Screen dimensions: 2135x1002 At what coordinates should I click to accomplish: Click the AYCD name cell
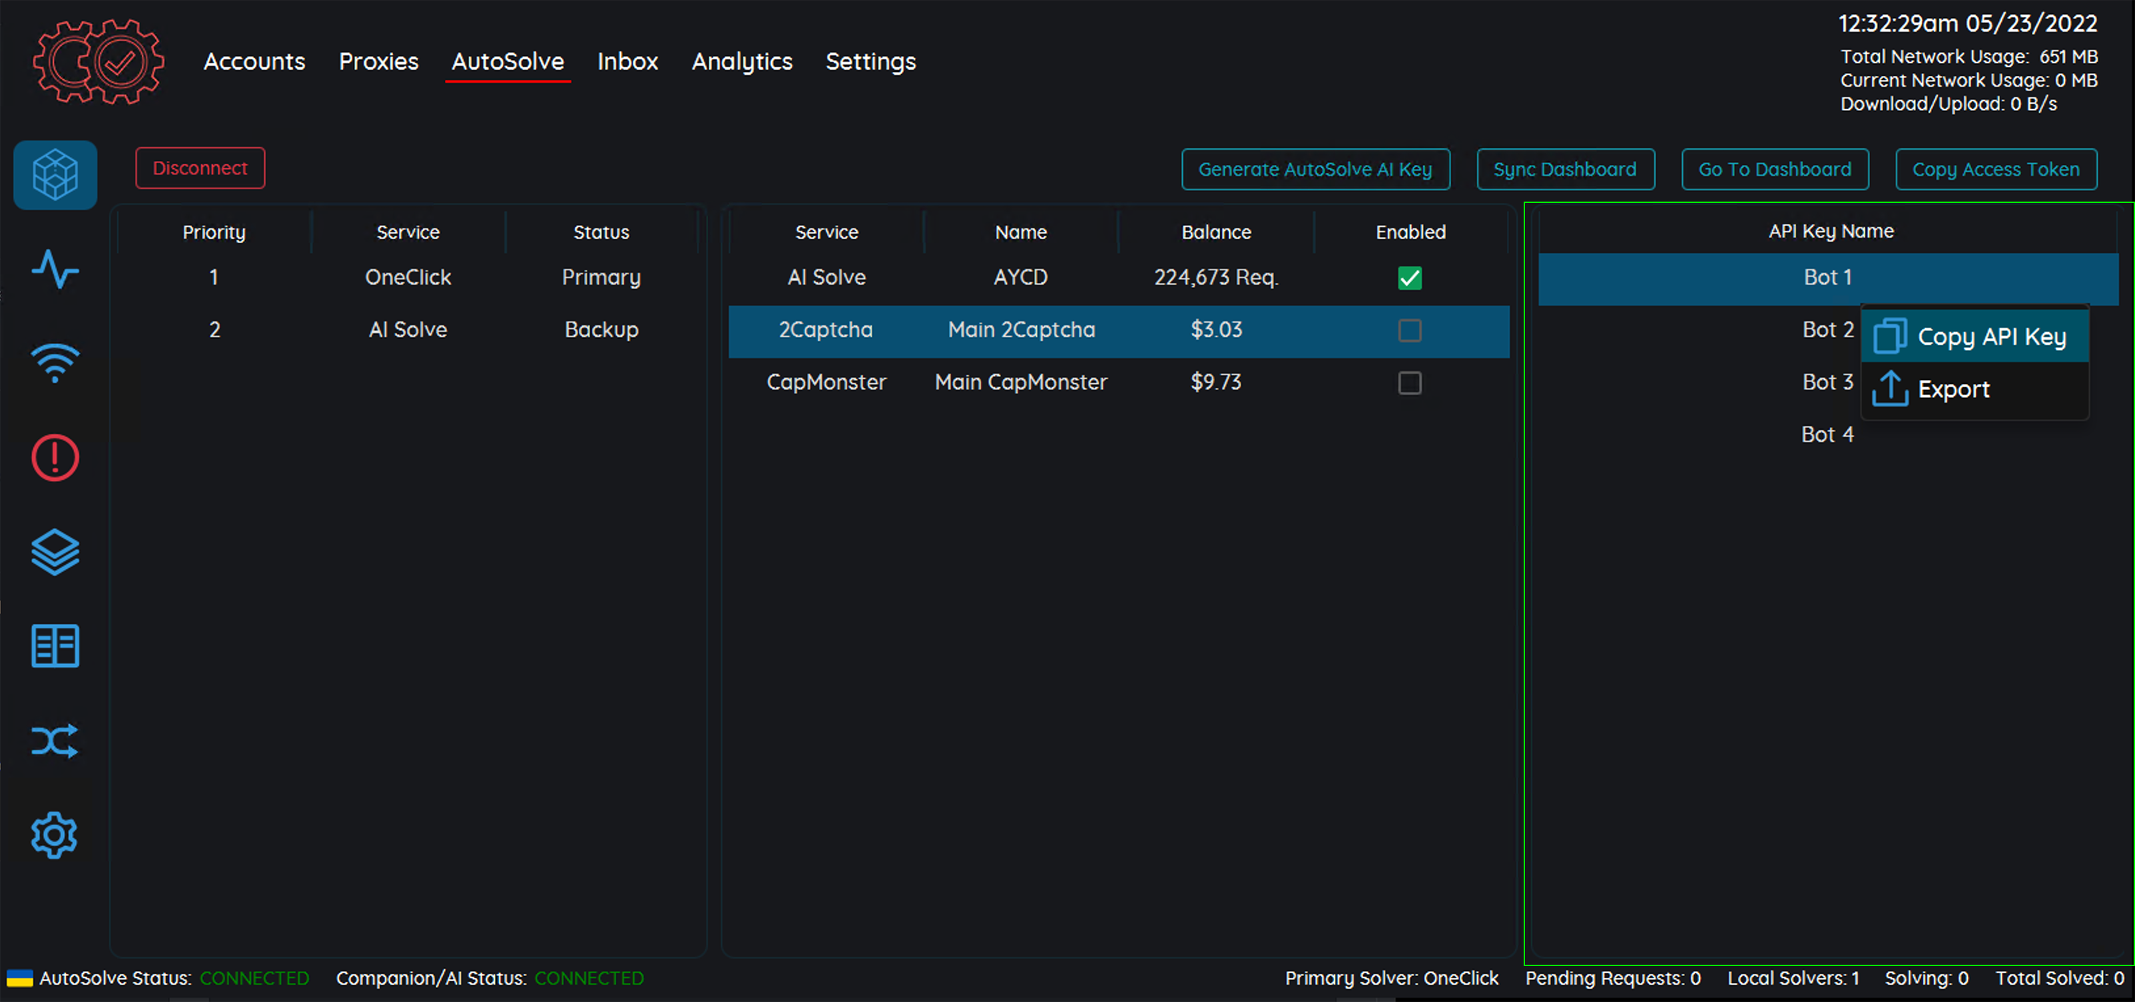click(x=1021, y=277)
